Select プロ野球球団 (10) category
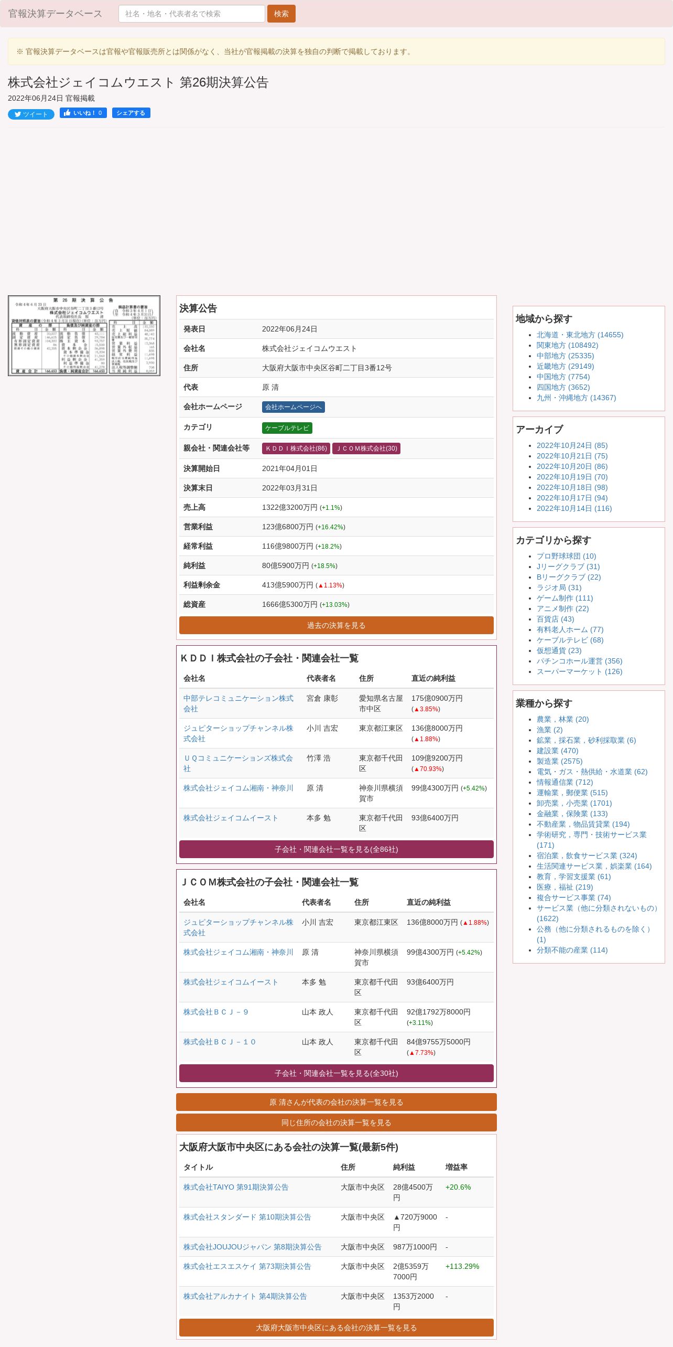Viewport: 673px width, 1347px height. 567,556
